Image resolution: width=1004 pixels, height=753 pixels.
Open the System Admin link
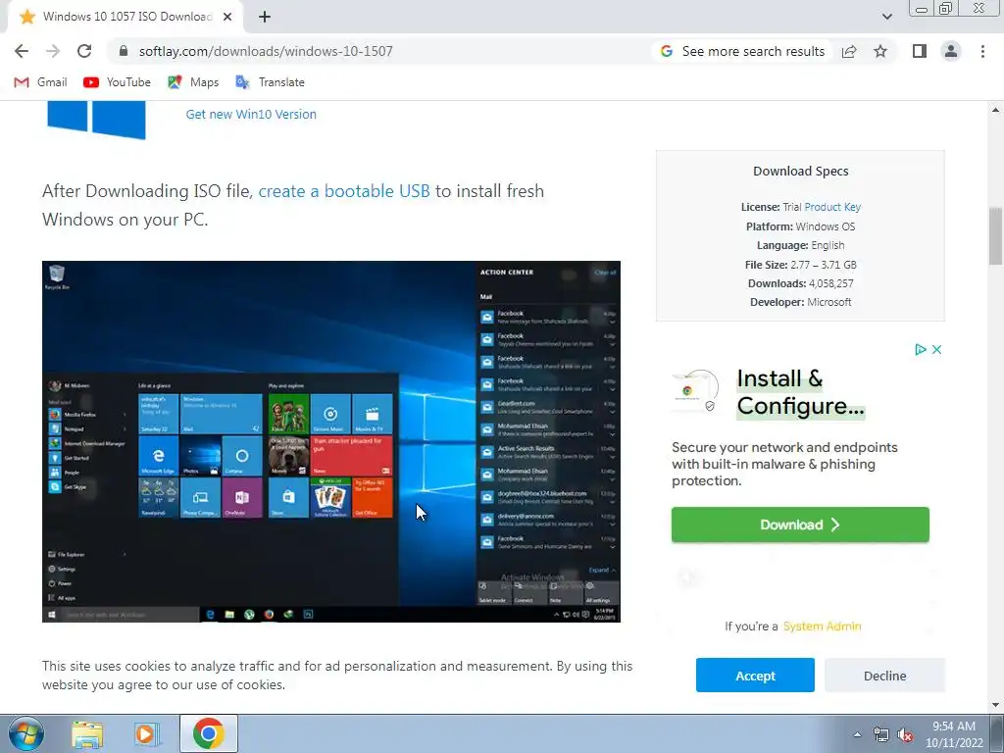[823, 627]
